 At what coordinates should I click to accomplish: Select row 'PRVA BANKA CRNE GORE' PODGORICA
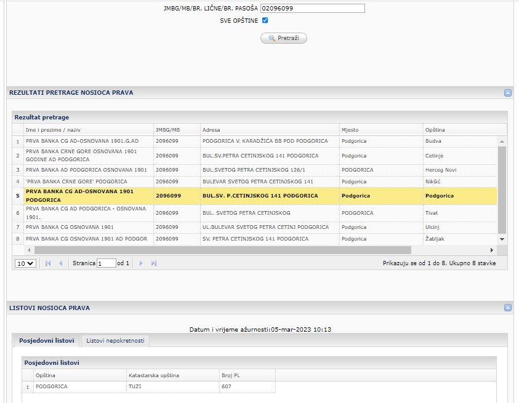tap(254, 182)
